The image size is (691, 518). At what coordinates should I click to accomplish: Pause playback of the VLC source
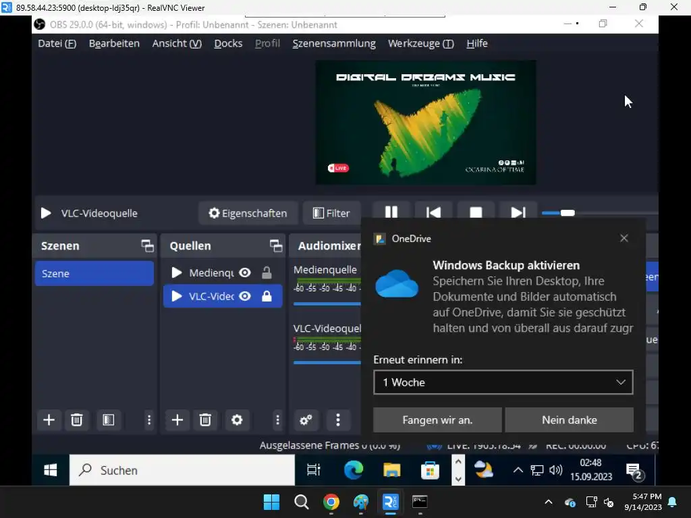(x=391, y=212)
